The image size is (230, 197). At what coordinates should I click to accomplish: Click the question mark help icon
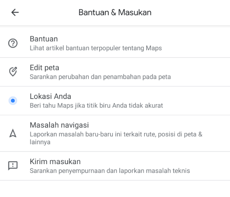tap(13, 43)
